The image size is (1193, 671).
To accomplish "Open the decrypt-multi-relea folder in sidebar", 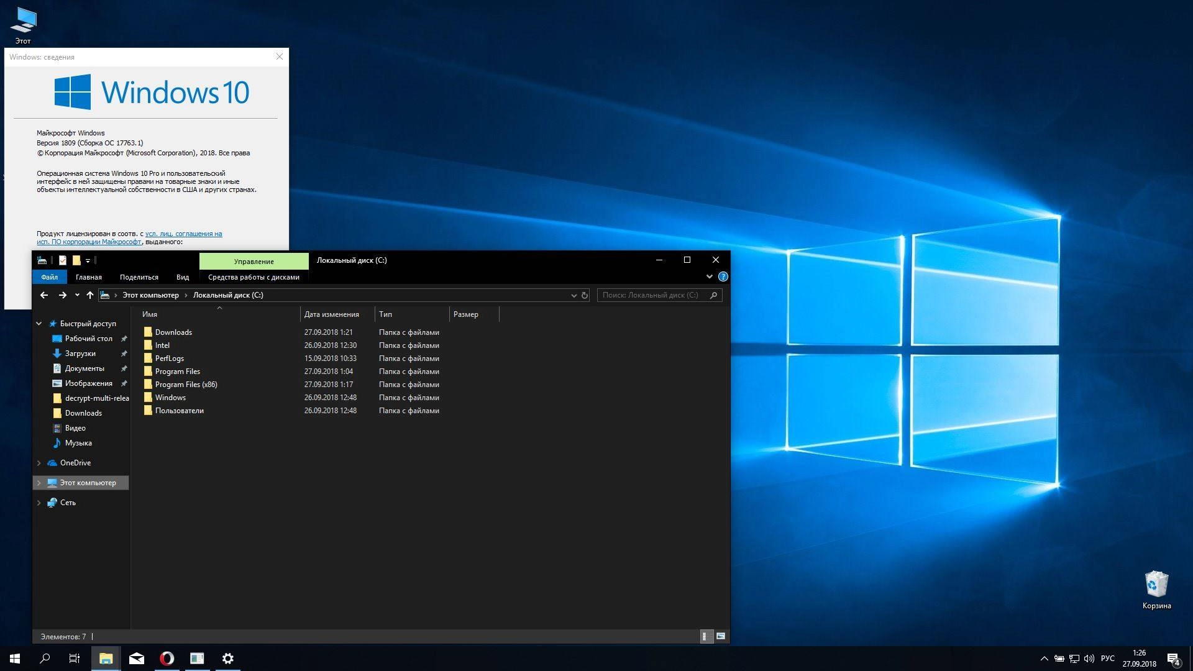I will (90, 398).
